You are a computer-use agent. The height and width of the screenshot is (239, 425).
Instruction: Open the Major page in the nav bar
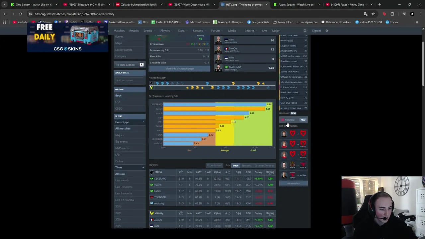[276, 31]
